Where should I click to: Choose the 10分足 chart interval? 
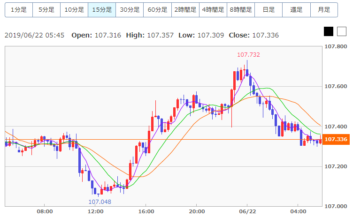click(x=74, y=10)
